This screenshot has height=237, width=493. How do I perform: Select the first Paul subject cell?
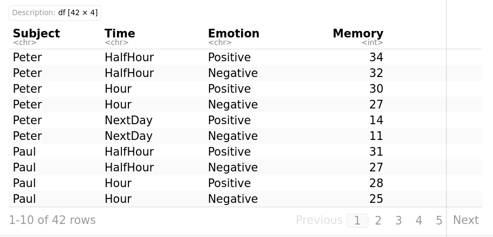pos(24,152)
